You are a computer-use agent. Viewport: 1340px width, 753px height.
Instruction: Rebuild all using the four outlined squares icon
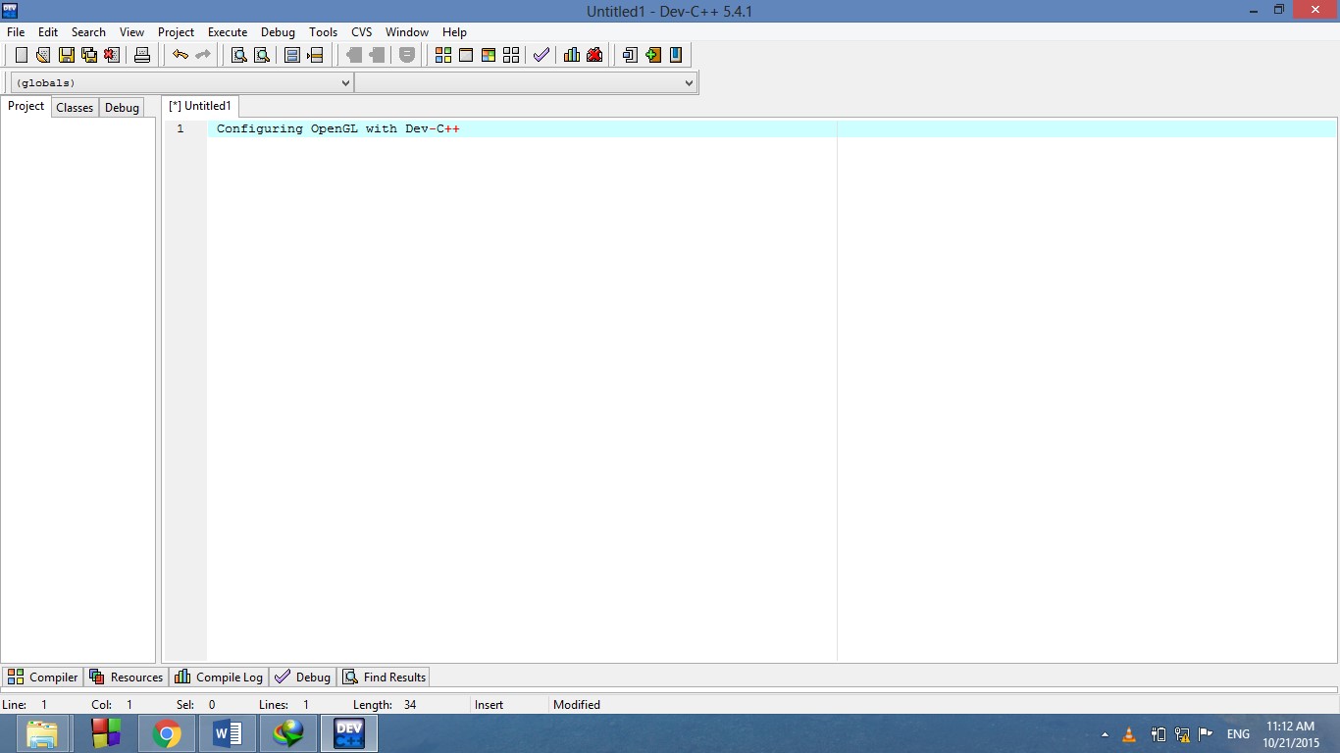[x=511, y=55]
